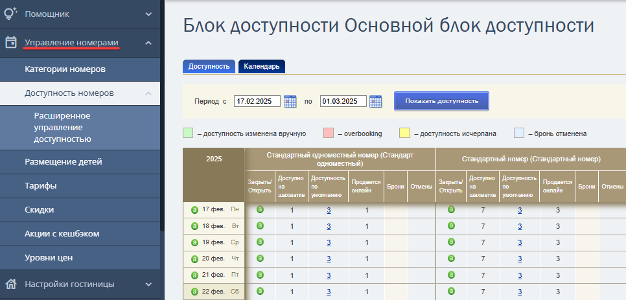
Task: Go to Скидки section
Action: (x=80, y=209)
